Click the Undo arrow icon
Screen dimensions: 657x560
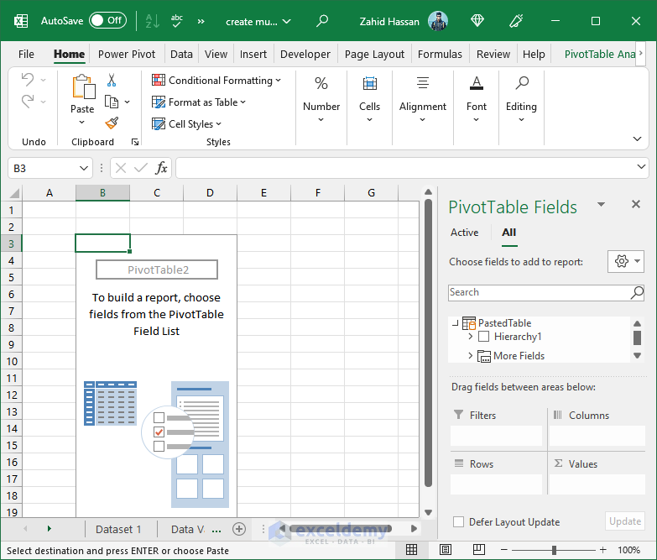(28, 80)
